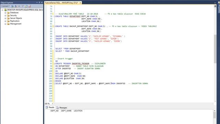Select the DESKTOP-INVSUP9\SQLEXPRESS server node
The image size is (220, 124).
[x=25, y=10]
